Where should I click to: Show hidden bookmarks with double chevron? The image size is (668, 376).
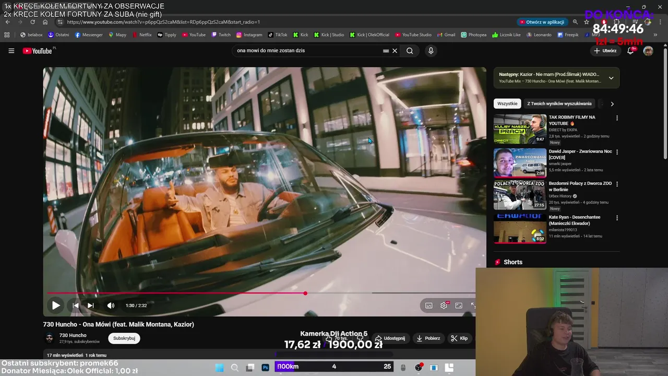656,35
